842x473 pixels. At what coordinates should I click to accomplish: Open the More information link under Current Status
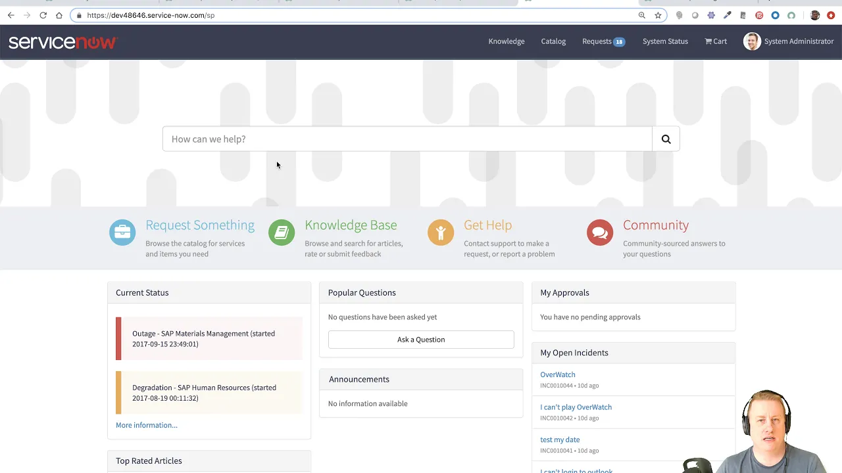click(146, 425)
